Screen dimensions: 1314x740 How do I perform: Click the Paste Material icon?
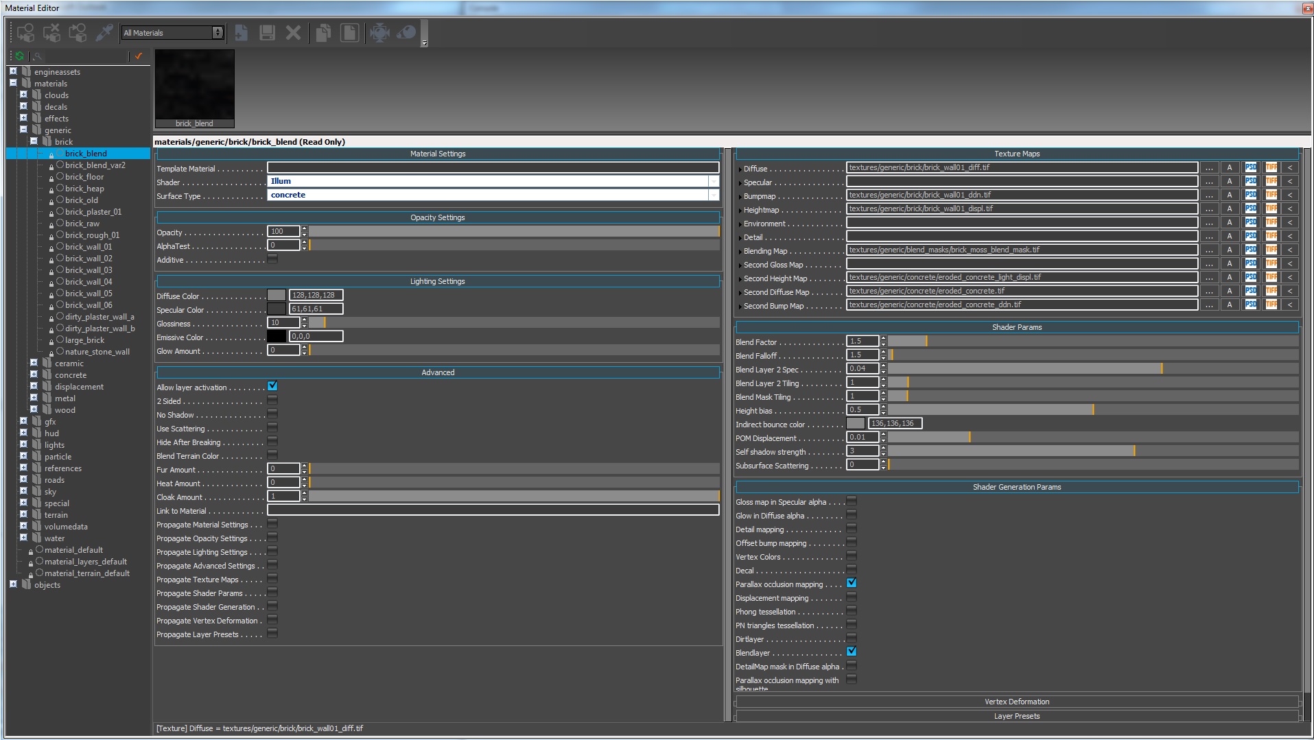(349, 32)
